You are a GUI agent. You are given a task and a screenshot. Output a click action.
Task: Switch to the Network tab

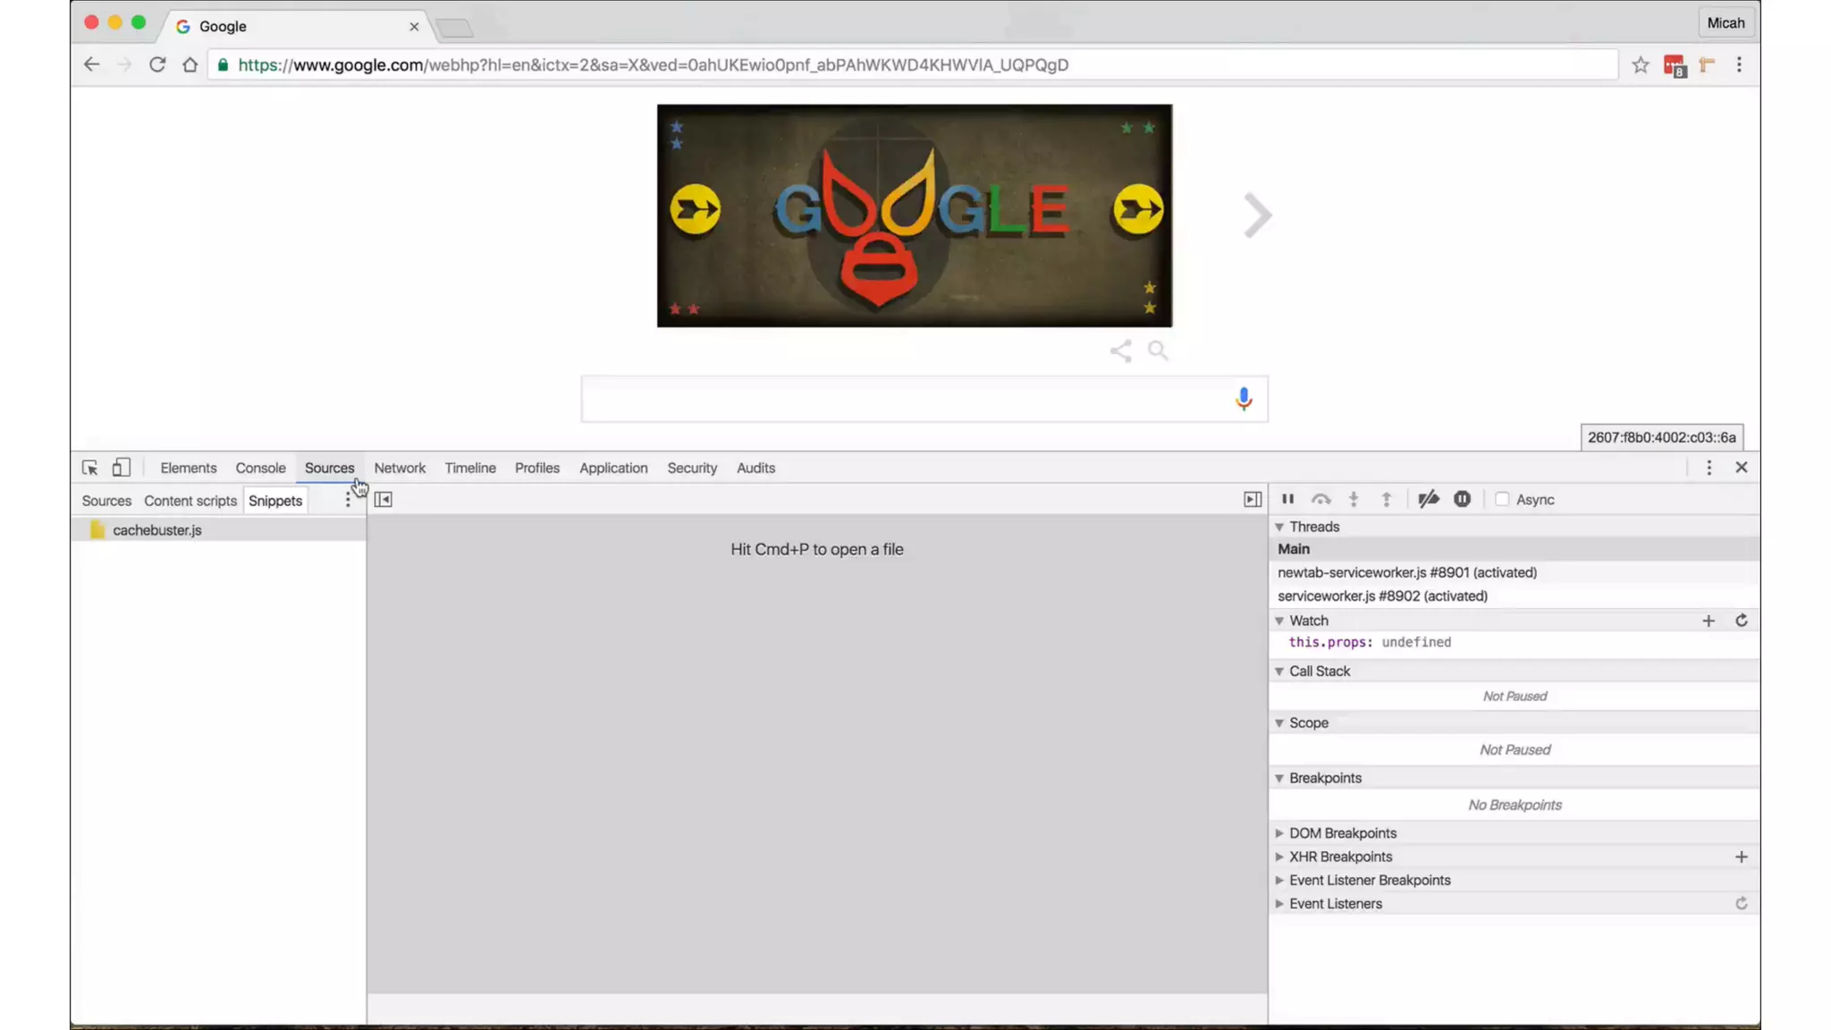click(x=400, y=468)
